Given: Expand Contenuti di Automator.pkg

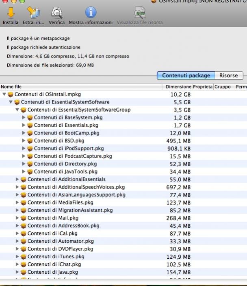Looking at the screenshot, I should coord(17,241).
